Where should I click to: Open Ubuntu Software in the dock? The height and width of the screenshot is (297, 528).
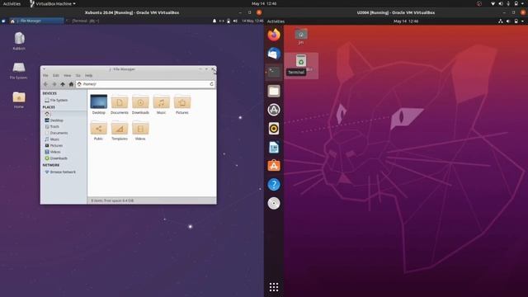(274, 166)
